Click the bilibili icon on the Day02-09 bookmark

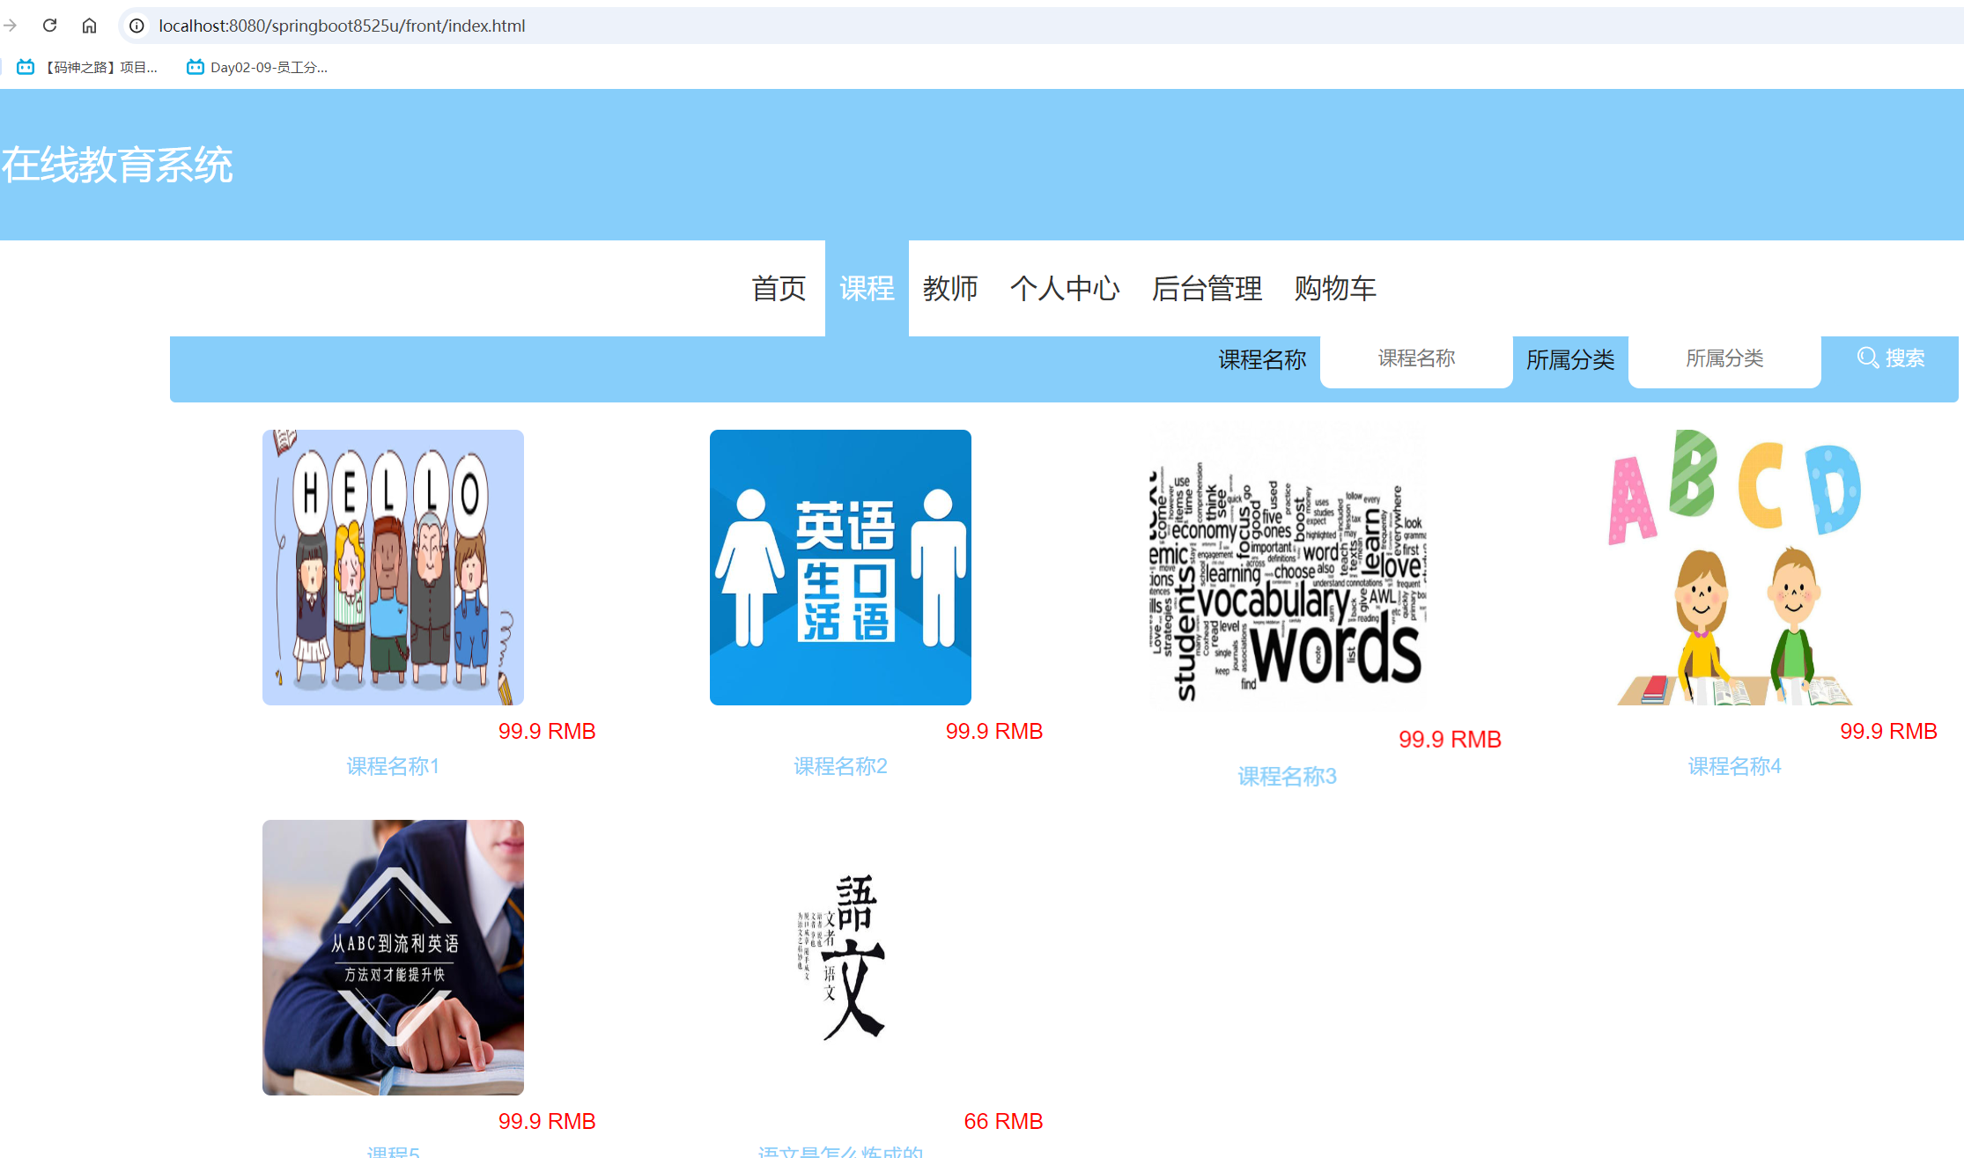tap(194, 66)
